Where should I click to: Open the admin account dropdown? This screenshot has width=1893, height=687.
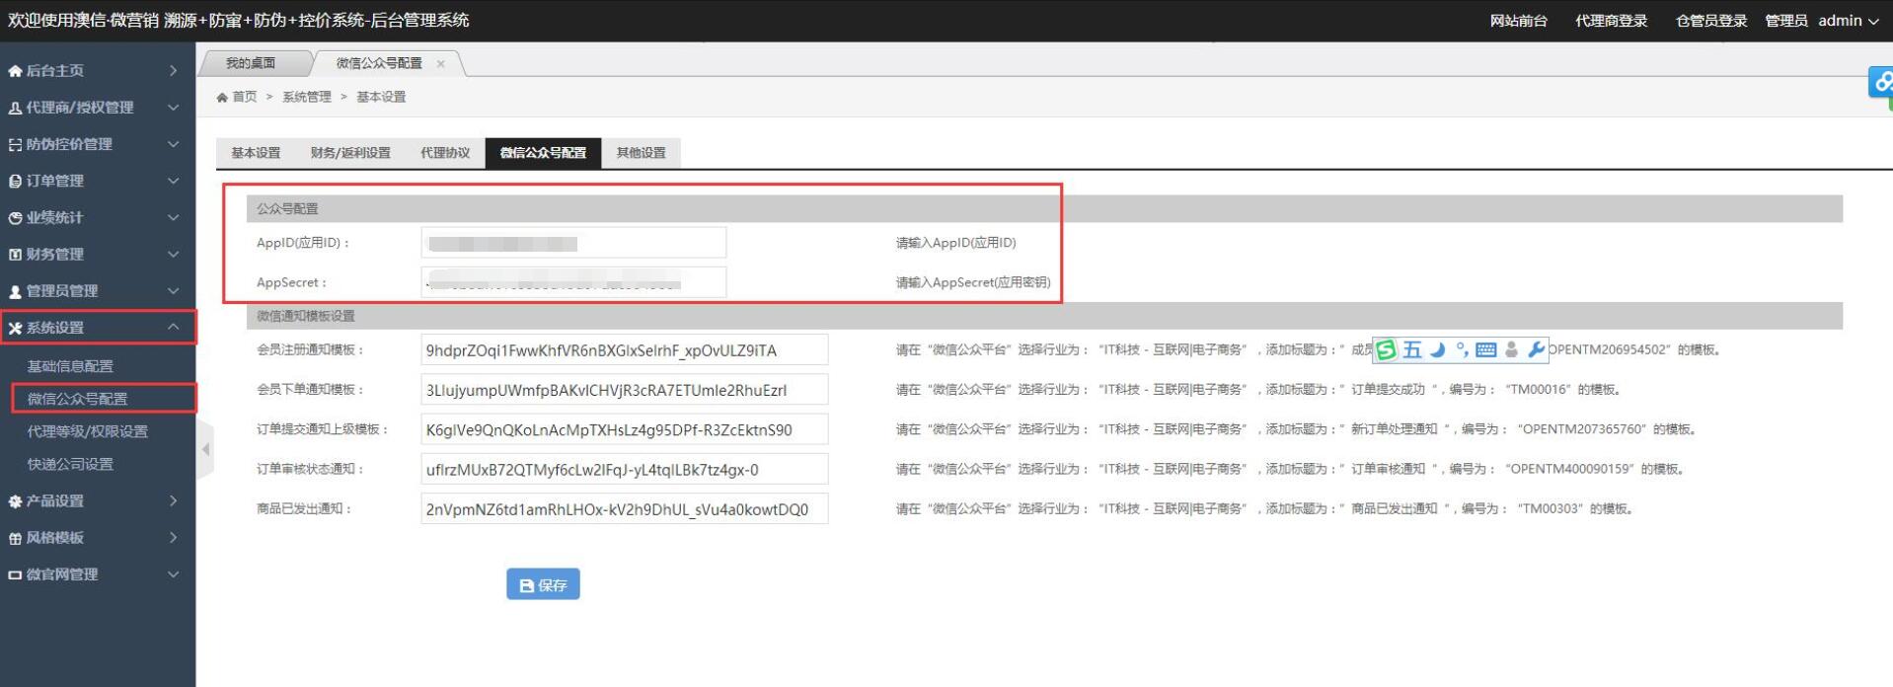pyautogui.click(x=1848, y=21)
